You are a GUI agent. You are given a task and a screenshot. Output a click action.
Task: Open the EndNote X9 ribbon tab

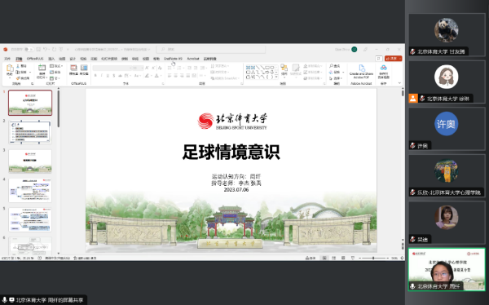coord(173,59)
